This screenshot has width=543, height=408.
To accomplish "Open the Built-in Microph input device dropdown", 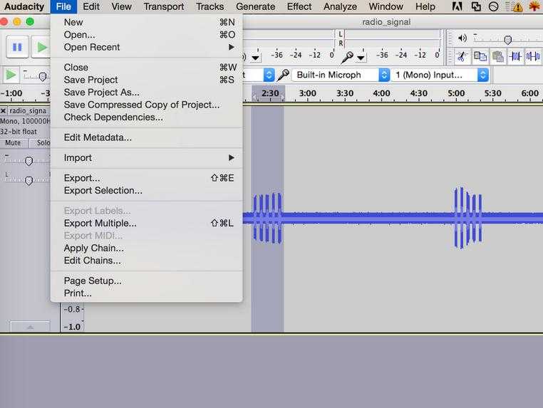I will click(x=341, y=75).
